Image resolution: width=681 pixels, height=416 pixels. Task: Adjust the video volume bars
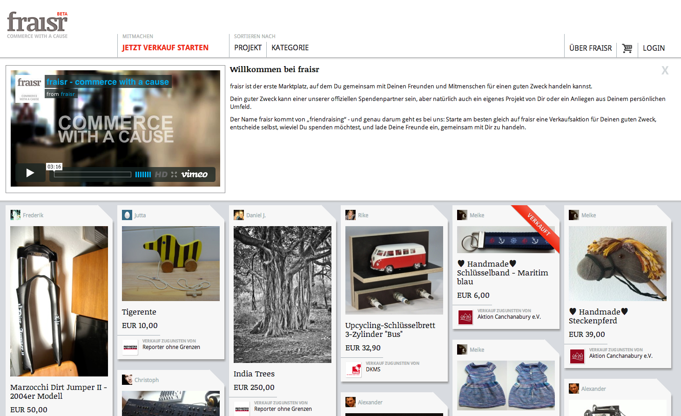pos(143,174)
